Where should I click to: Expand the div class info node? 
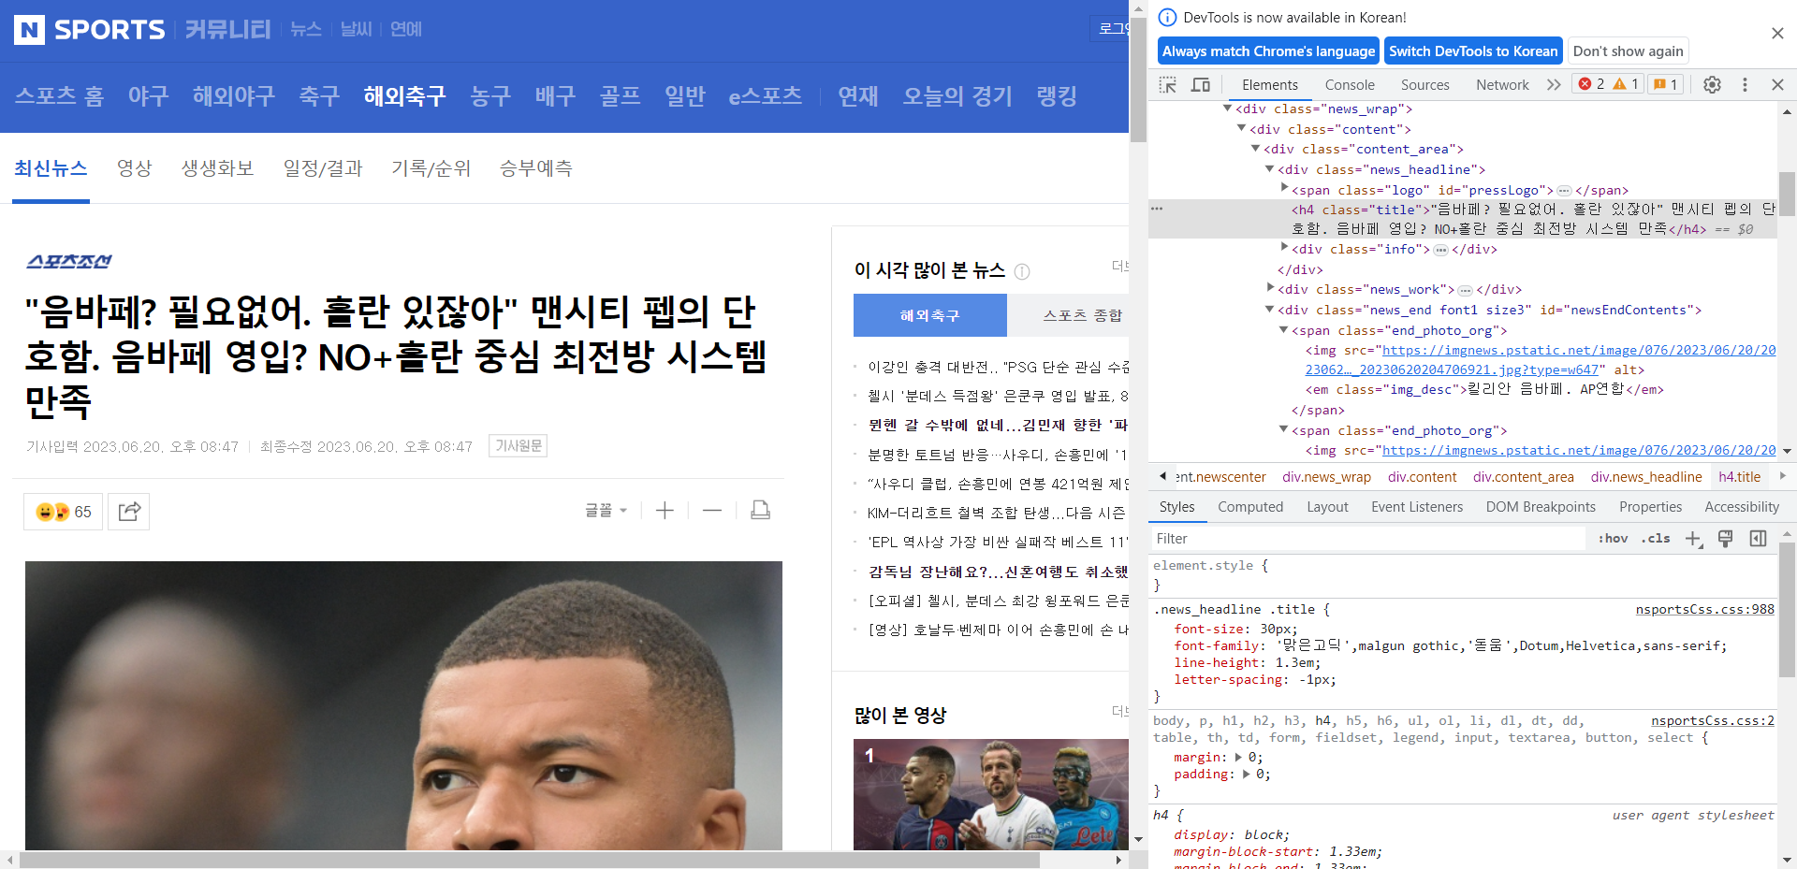pyautogui.click(x=1284, y=248)
